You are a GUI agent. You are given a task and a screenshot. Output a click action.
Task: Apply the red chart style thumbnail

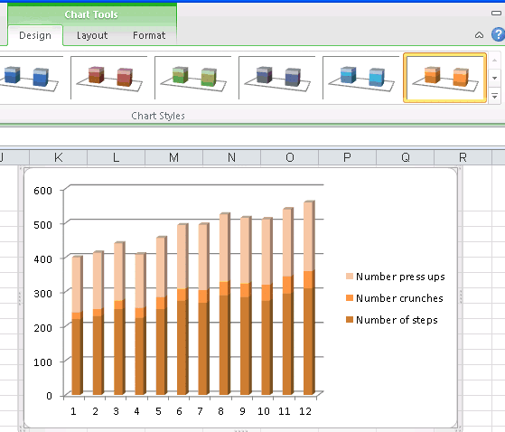pyautogui.click(x=109, y=78)
